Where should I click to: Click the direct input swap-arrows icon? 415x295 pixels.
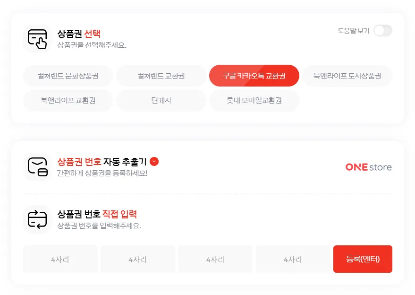click(37, 219)
